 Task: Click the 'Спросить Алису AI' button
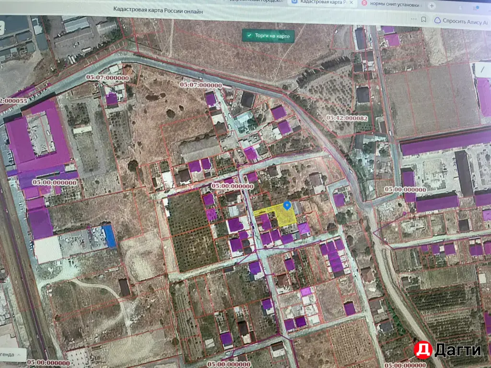click(x=461, y=21)
